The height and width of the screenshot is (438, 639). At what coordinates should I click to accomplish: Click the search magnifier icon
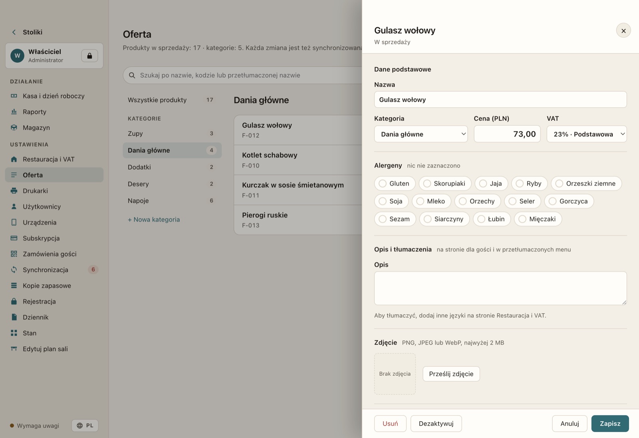(132, 75)
